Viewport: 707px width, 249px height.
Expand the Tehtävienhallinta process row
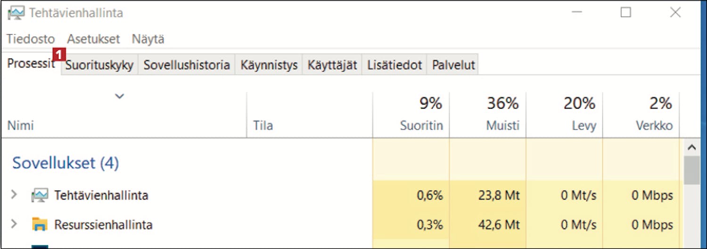(x=14, y=194)
